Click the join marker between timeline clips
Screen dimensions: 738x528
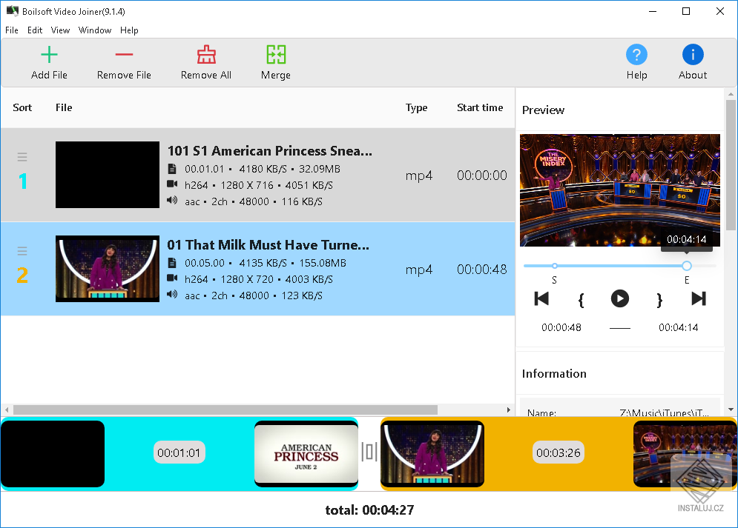(x=369, y=452)
